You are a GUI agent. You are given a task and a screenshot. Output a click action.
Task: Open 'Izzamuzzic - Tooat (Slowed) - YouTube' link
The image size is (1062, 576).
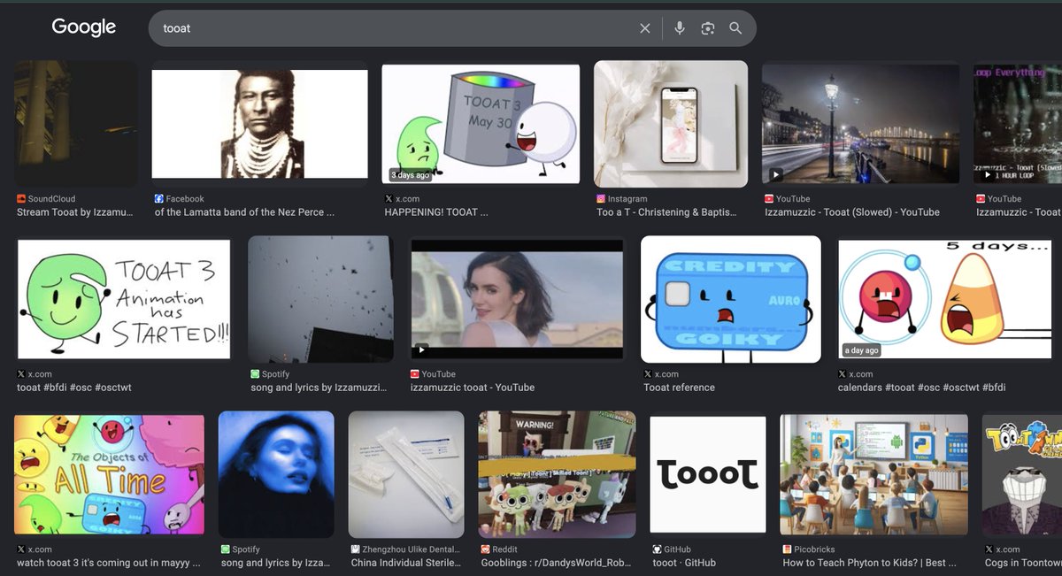point(852,212)
